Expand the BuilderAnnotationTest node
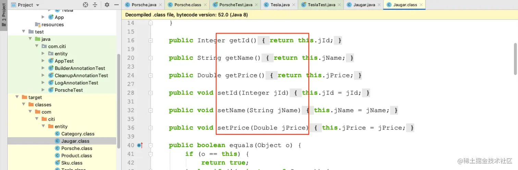The image size is (518, 170). (x=43, y=68)
